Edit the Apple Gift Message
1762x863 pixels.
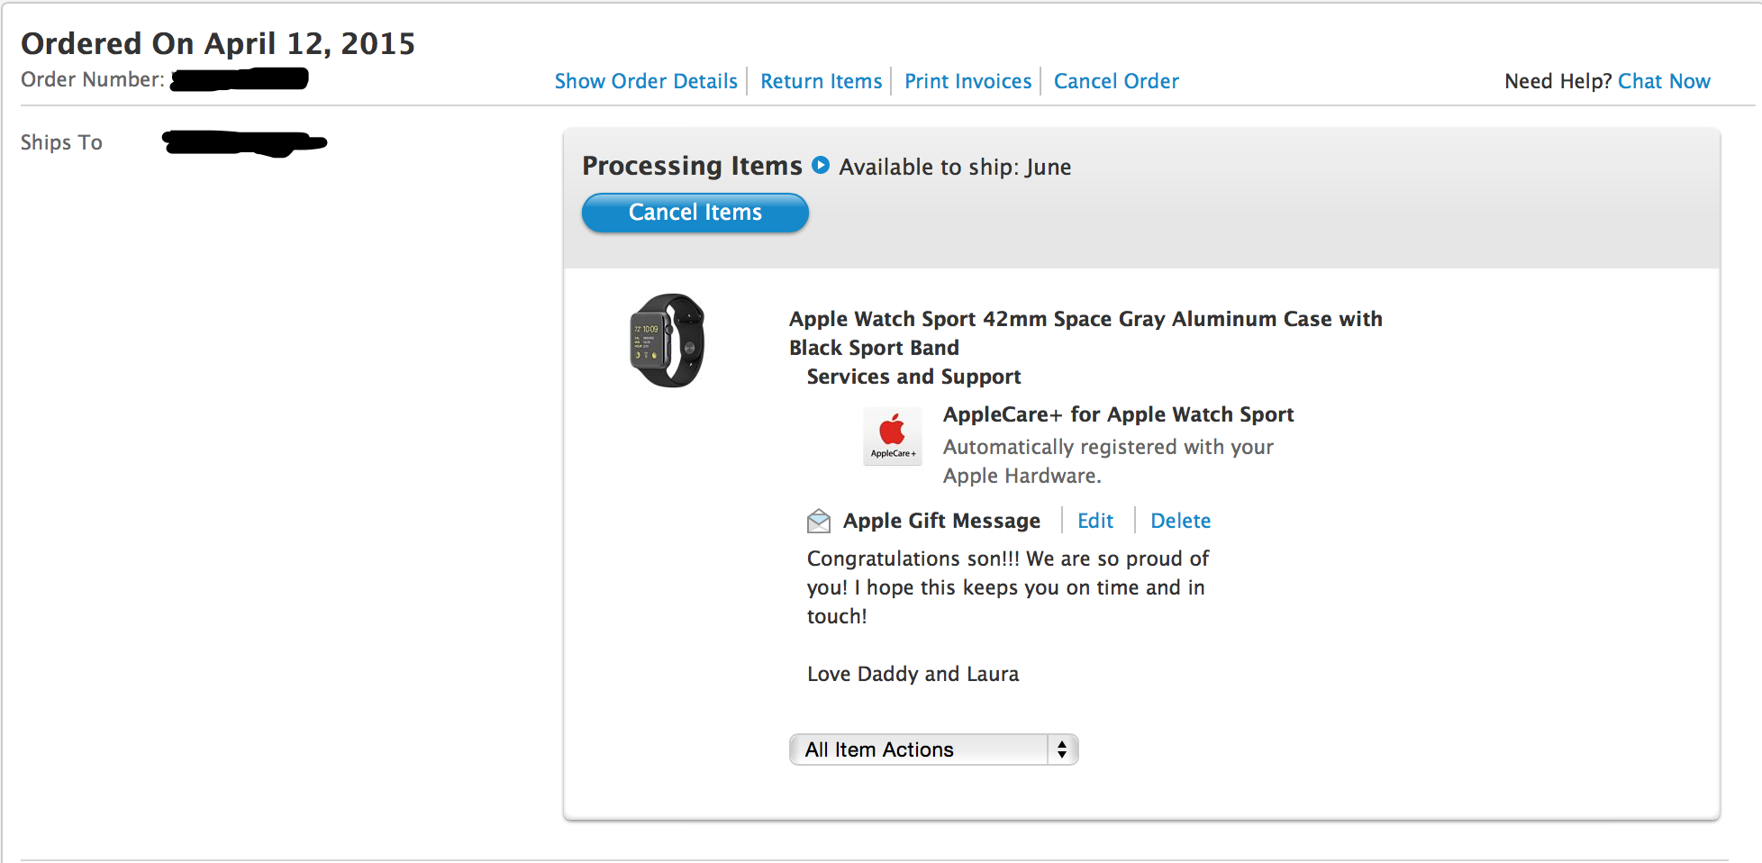(1095, 521)
